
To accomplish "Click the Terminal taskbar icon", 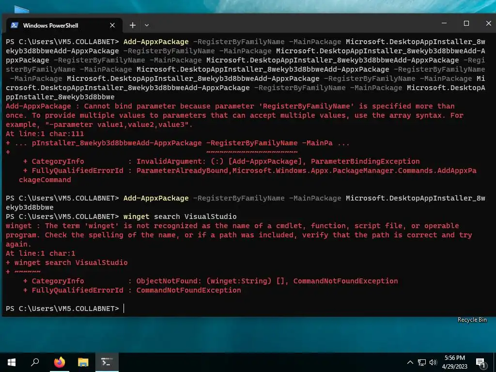I will click(107, 362).
